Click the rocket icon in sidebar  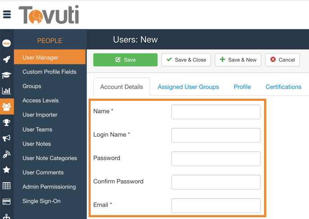7,59
